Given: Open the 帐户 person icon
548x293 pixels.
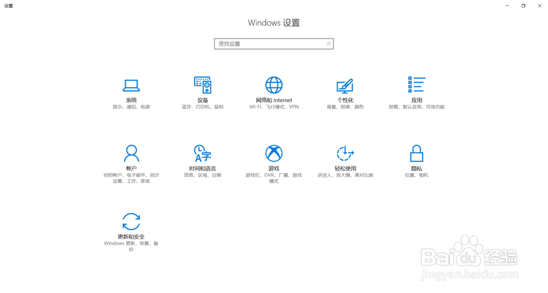Looking at the screenshot, I should pyautogui.click(x=132, y=154).
